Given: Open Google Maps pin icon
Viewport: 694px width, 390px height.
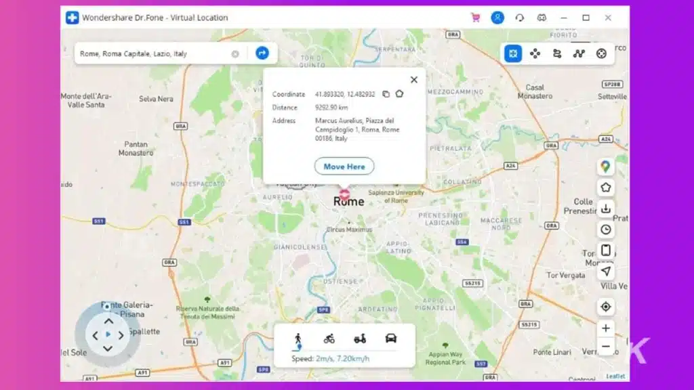Looking at the screenshot, I should (x=605, y=167).
